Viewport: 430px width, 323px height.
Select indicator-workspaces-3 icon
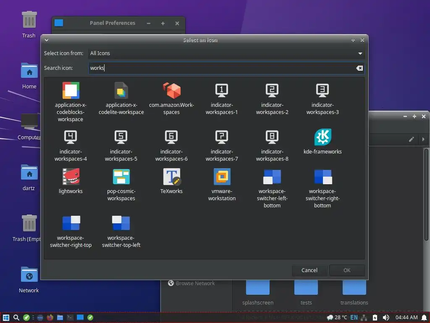pyautogui.click(x=322, y=90)
